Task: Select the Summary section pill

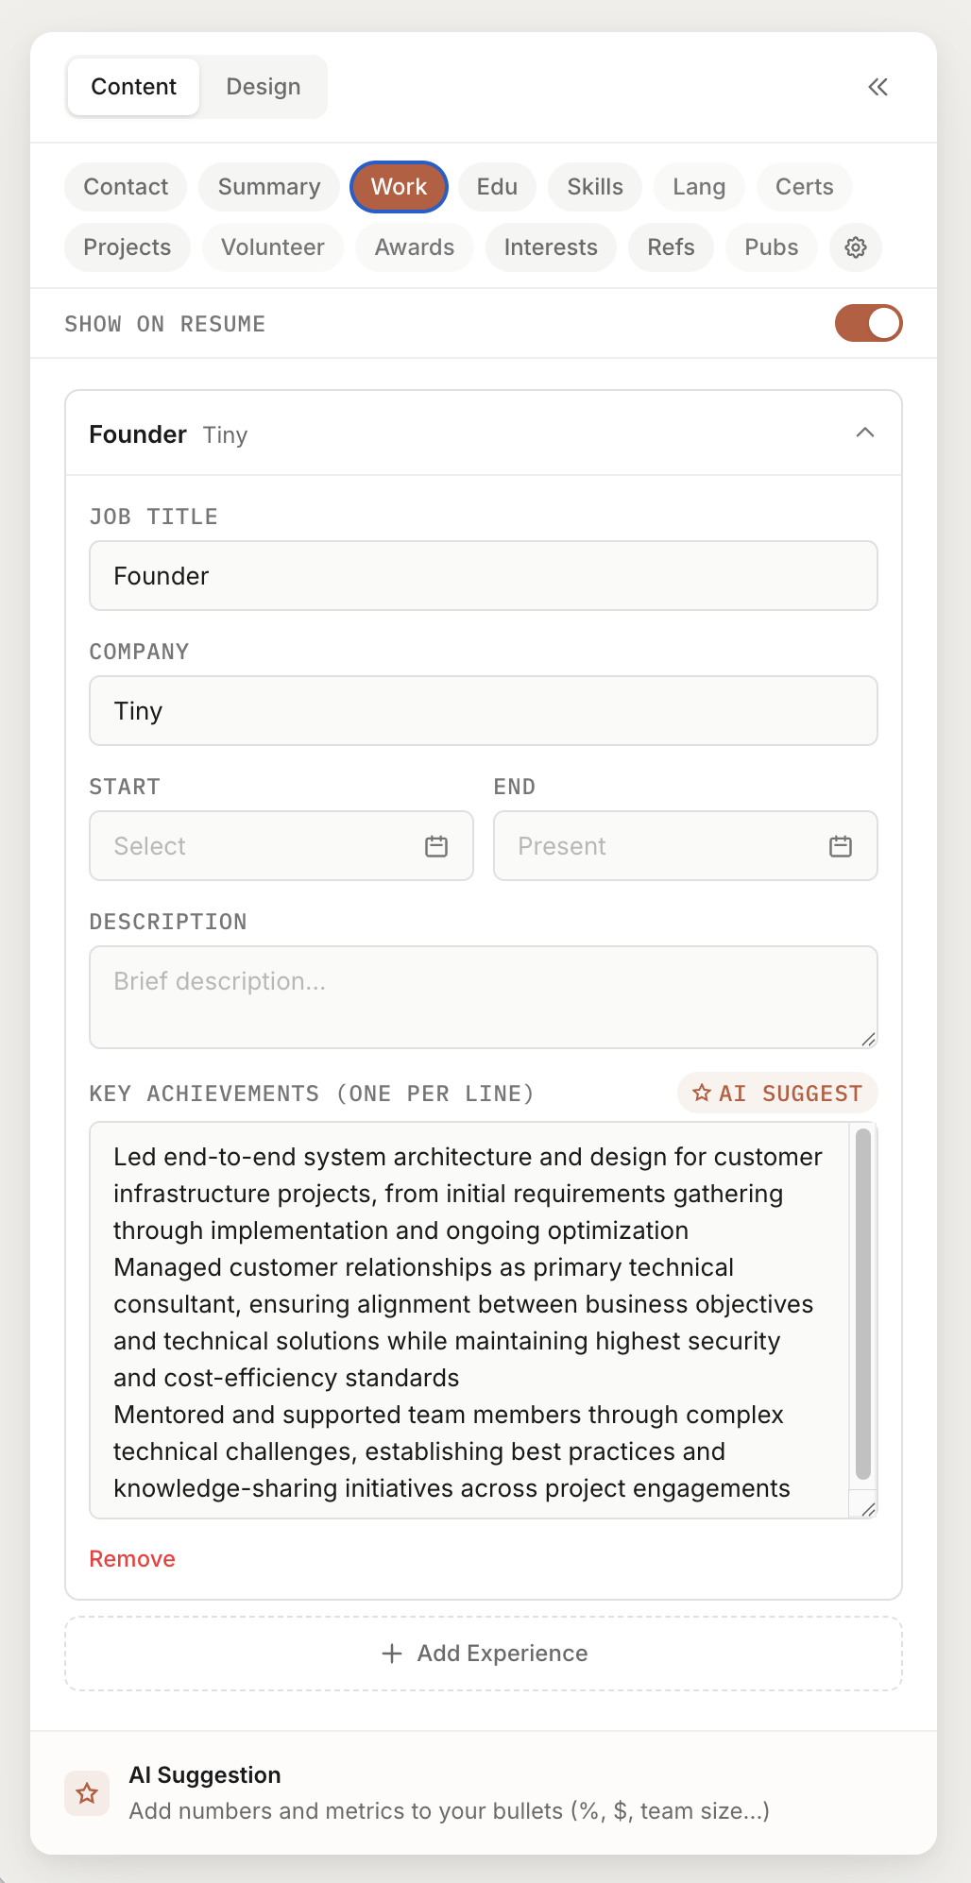Action: pyautogui.click(x=269, y=187)
